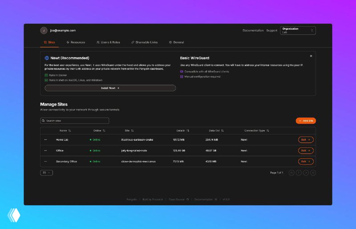Viewport: 356px width, 229px height.
Task: Click the orange Add Site button
Action: [x=306, y=121]
